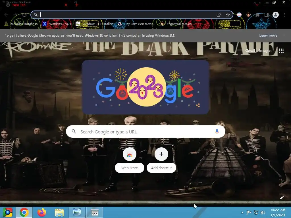This screenshot has height=218, width=291.
Task: Share the doodle using the share icon
Action: (x=198, y=106)
